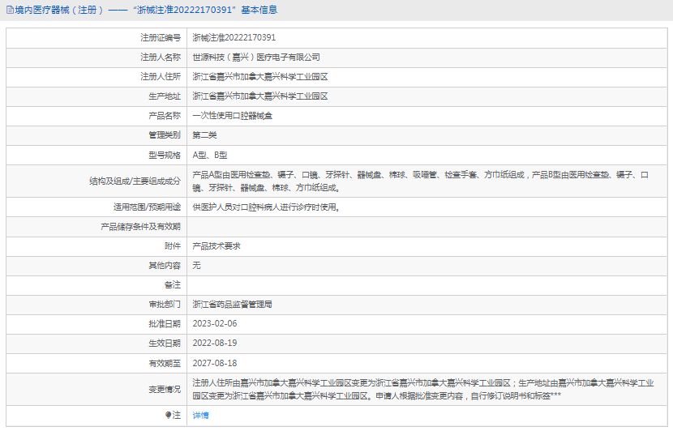Viewport: 673px width, 431px height.
Task: Click intended use text 供医护人员对口腔科病人进行诊疗时使用
Action: click(266, 207)
